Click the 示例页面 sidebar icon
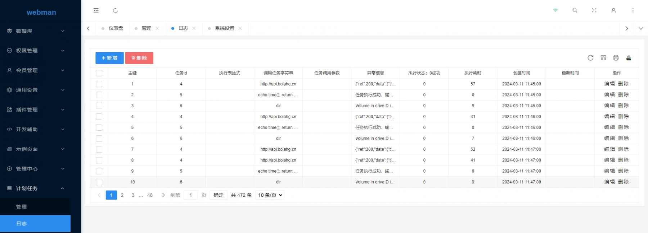Screen dimensions: 648x233 (x=9, y=149)
